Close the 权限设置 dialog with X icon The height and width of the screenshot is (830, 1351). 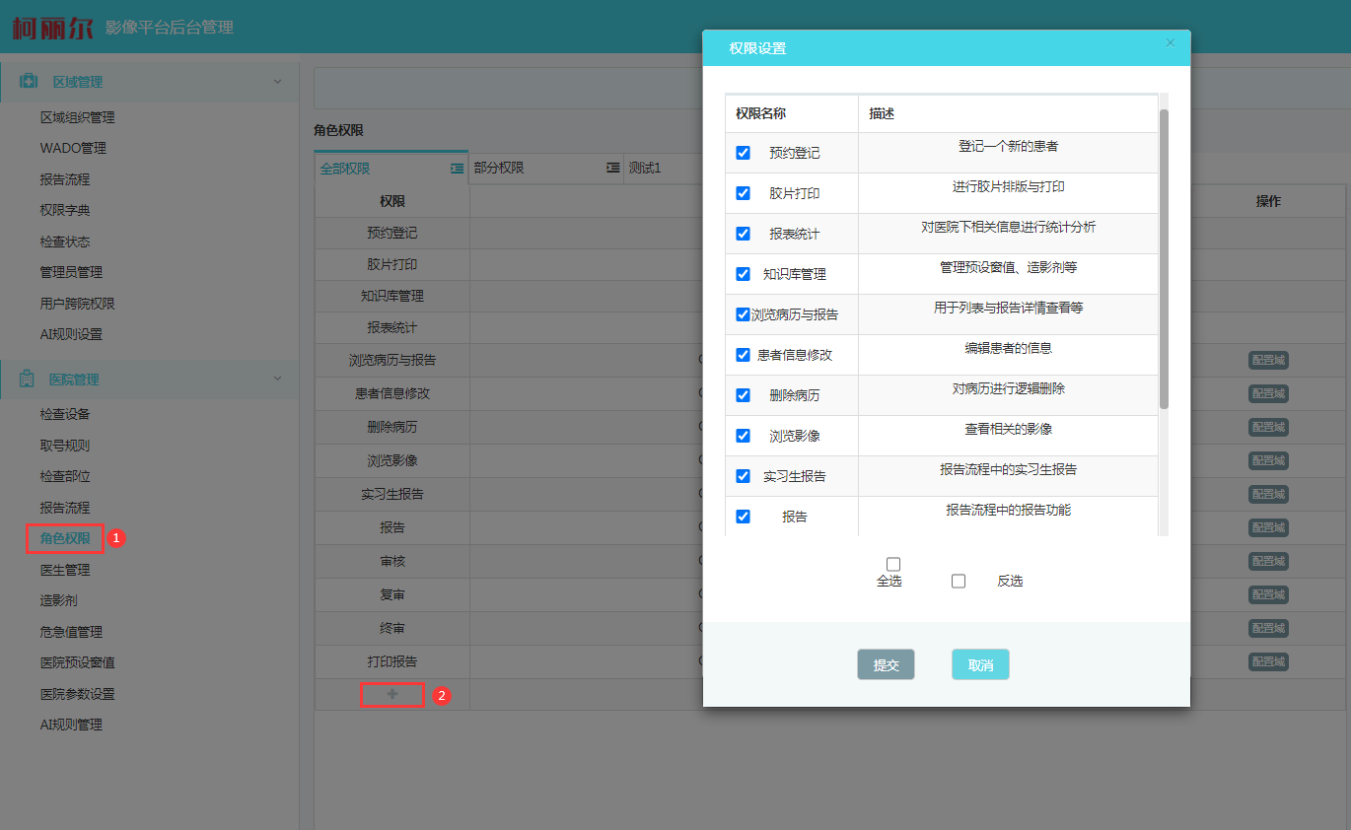point(1171,43)
